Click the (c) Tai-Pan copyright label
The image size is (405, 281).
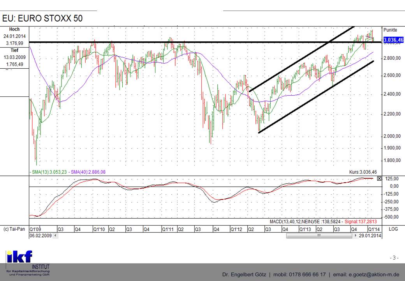14,229
